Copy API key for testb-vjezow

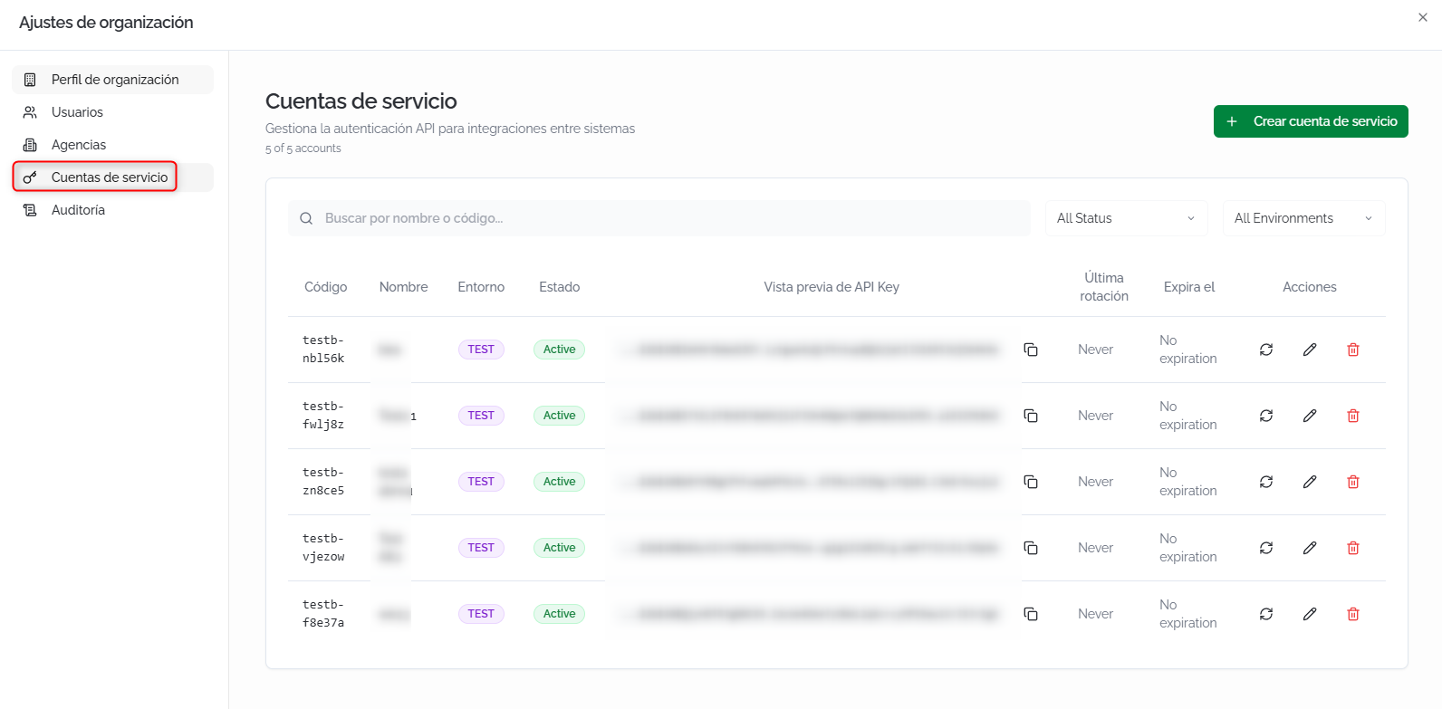(1031, 548)
